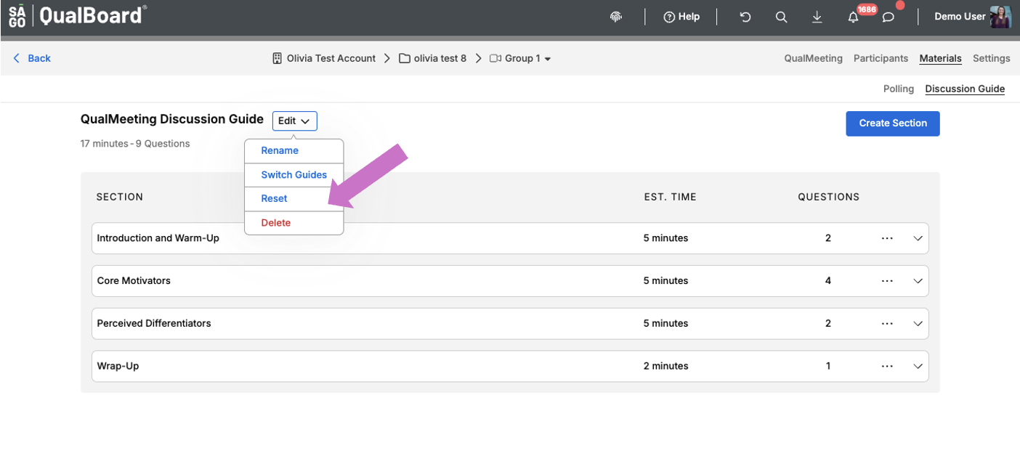1020x456 pixels.
Task: Click the Demo User avatar
Action: click(1000, 16)
